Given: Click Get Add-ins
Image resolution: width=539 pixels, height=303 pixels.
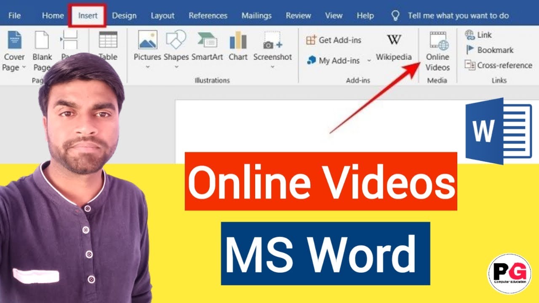Looking at the screenshot, I should tap(334, 40).
